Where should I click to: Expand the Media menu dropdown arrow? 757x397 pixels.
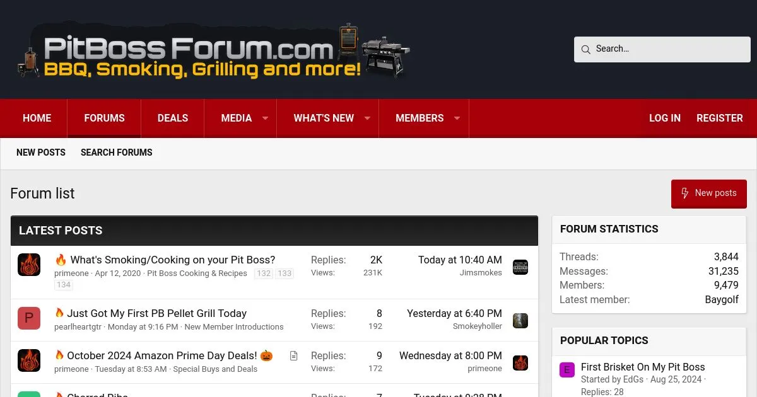pos(265,118)
